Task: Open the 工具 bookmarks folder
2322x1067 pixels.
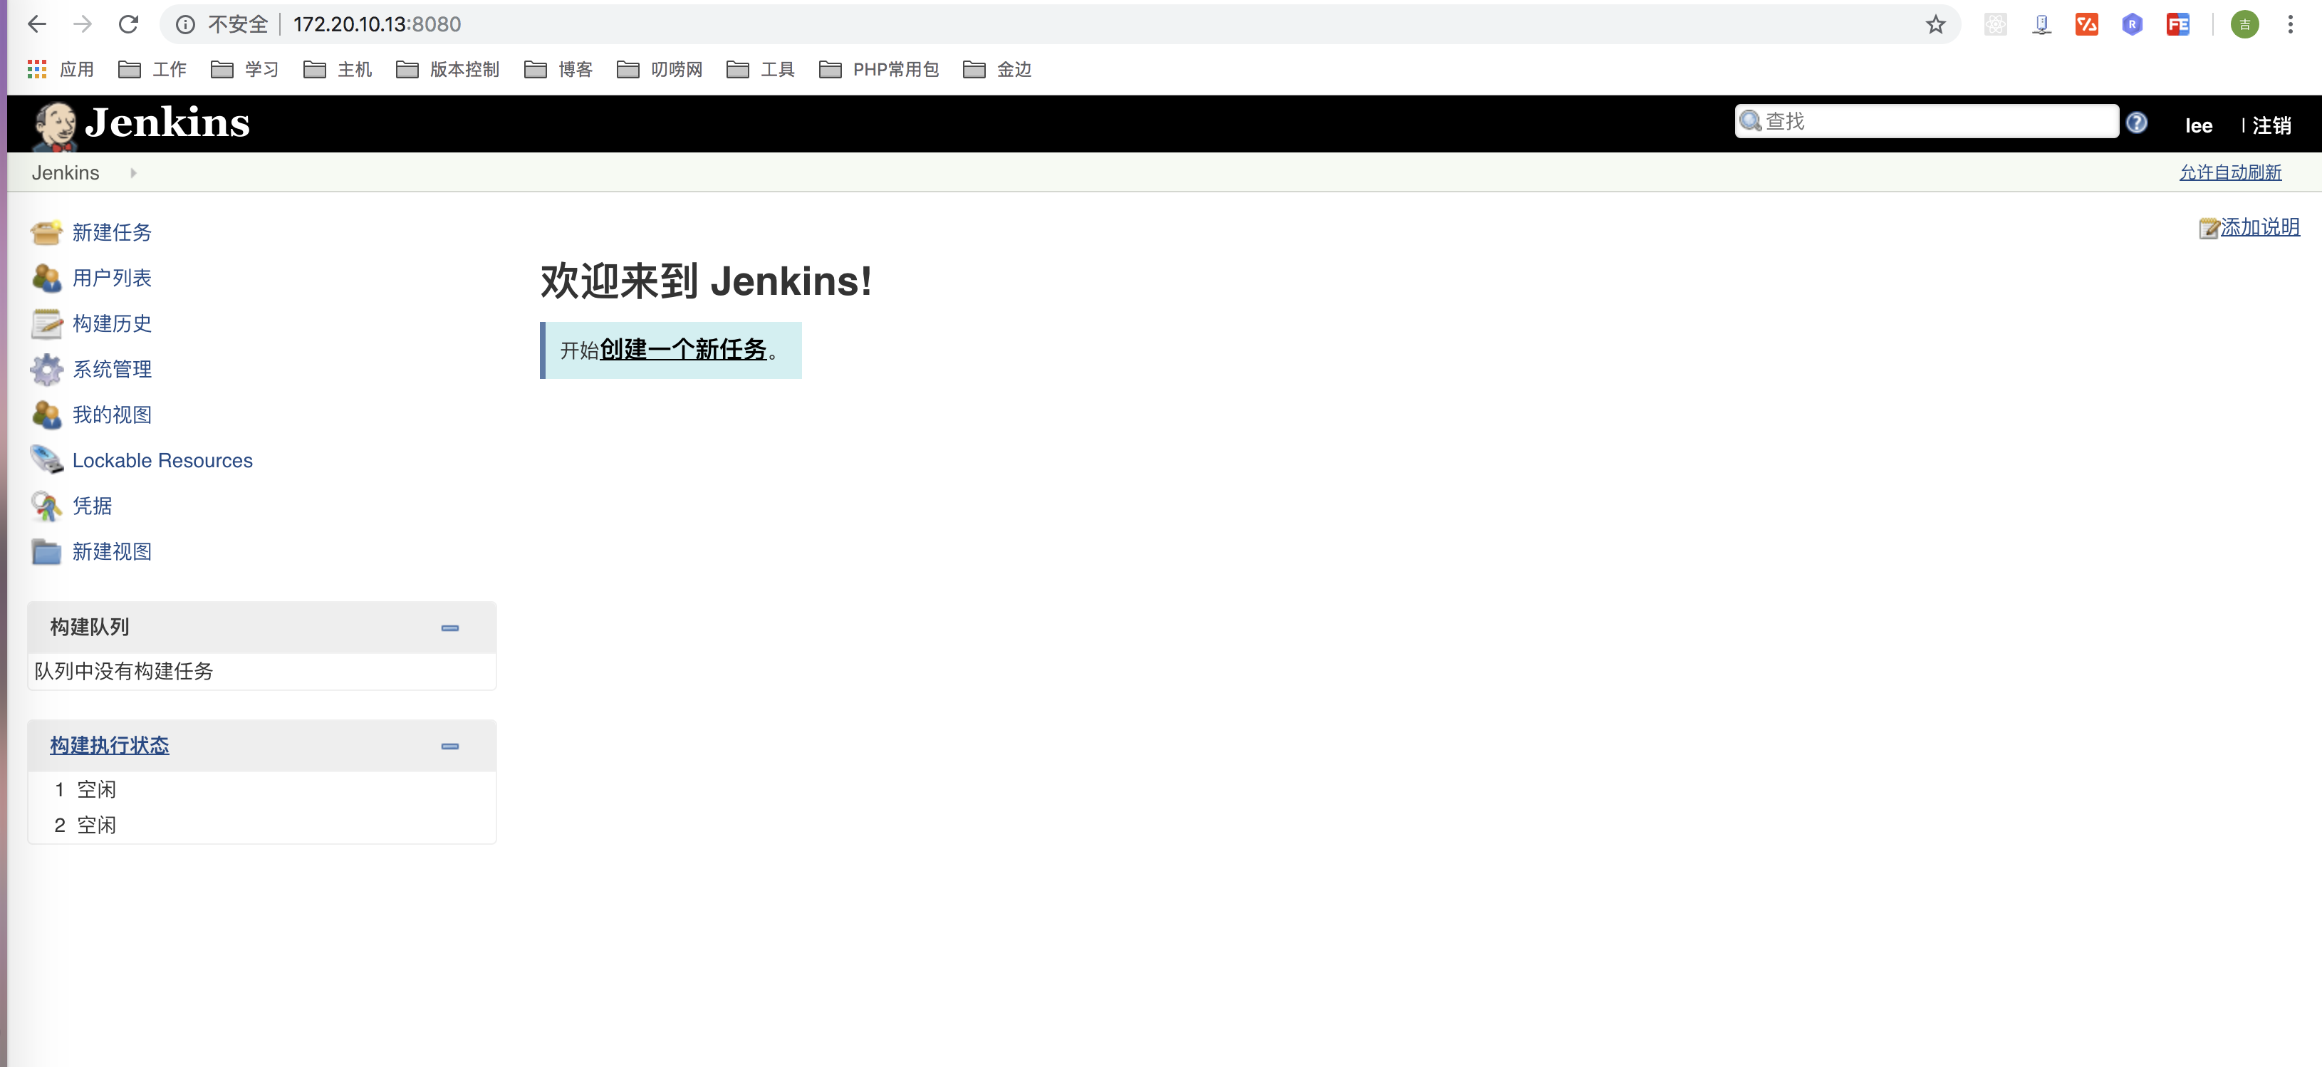Action: point(761,69)
